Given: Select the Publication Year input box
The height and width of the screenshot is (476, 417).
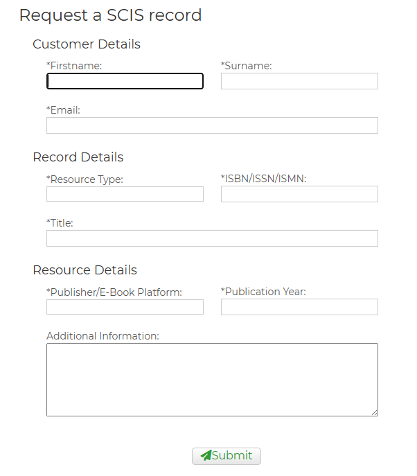Looking at the screenshot, I should tap(299, 307).
